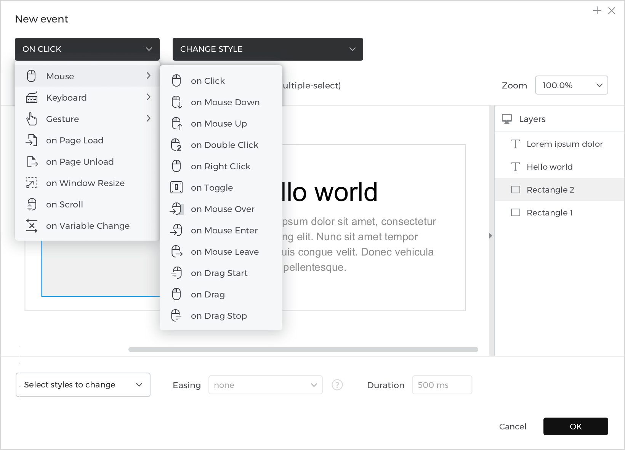The image size is (625, 450).
Task: Click the on Page Load icon
Action: pyautogui.click(x=32, y=140)
